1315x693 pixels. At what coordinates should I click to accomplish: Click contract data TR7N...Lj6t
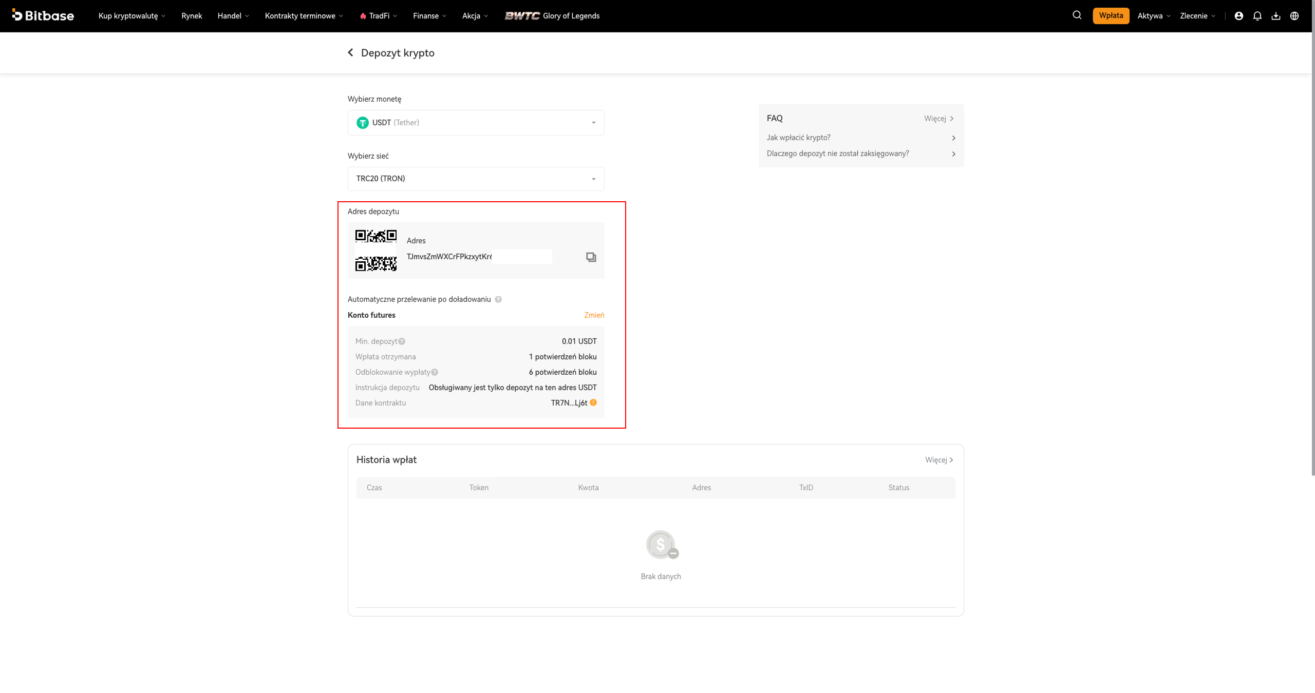click(569, 403)
